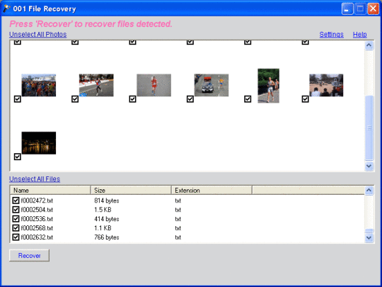Uncheck the night lights photo checkbox
This screenshot has height=287, width=382.
17,157
